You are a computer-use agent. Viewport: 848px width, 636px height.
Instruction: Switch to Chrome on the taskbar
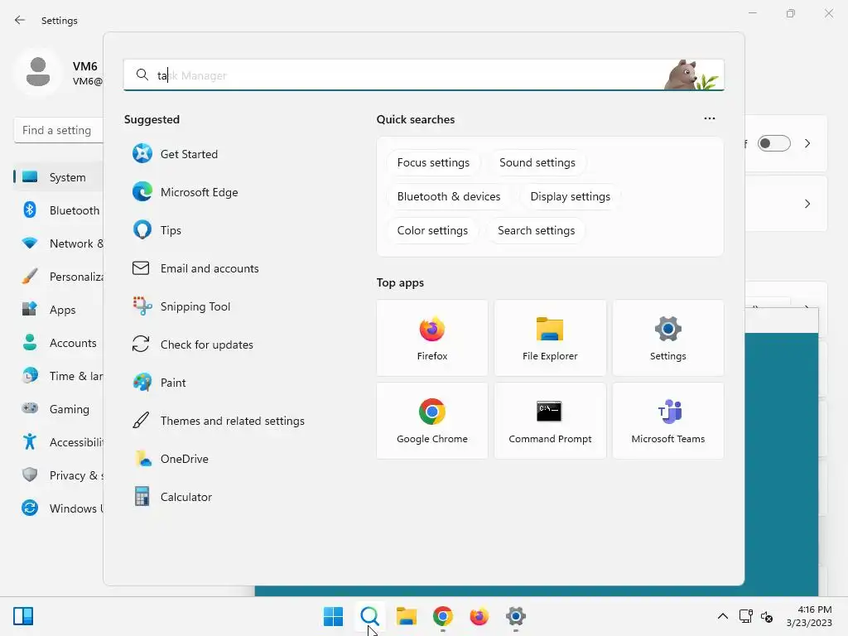click(443, 616)
